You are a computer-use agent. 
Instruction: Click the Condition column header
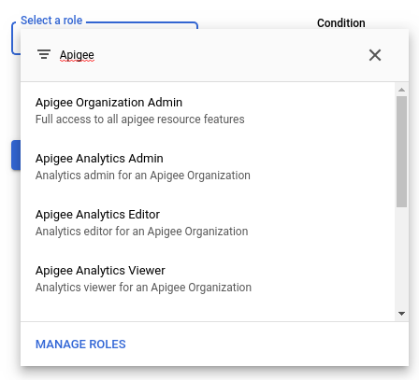point(340,23)
